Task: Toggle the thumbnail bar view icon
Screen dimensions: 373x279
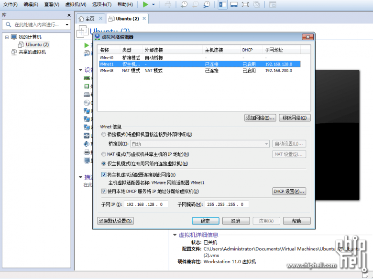Action: click(234, 4)
